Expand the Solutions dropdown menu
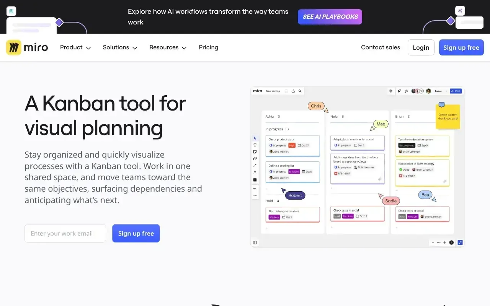Screen dimensions: 490x306 point(120,47)
